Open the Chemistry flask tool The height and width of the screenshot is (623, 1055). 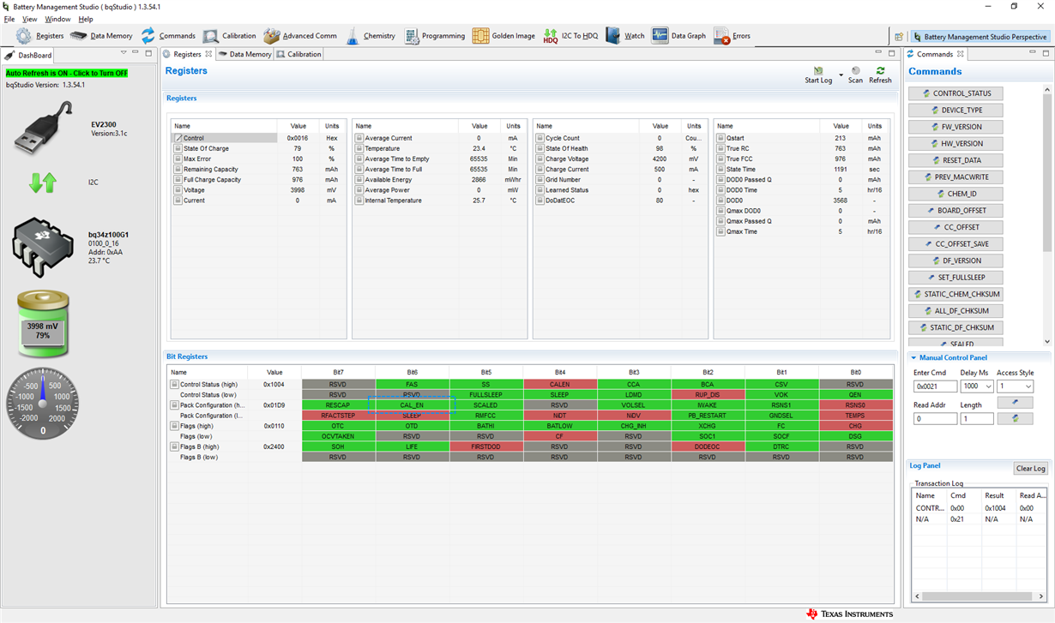click(371, 36)
